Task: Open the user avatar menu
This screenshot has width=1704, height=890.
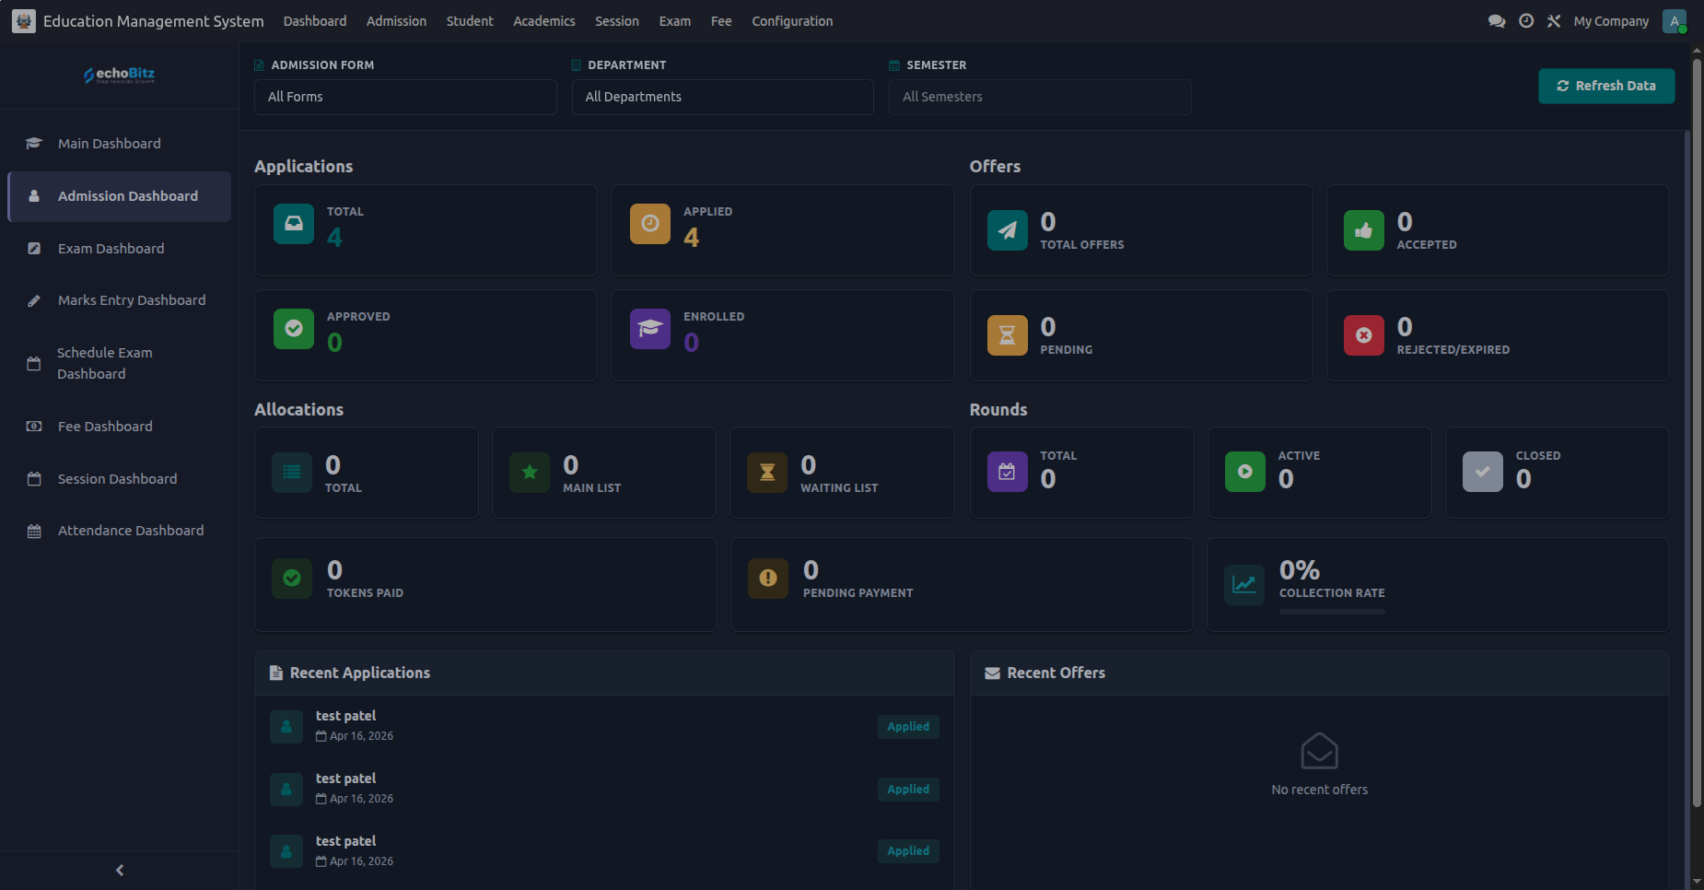Action: (1675, 21)
